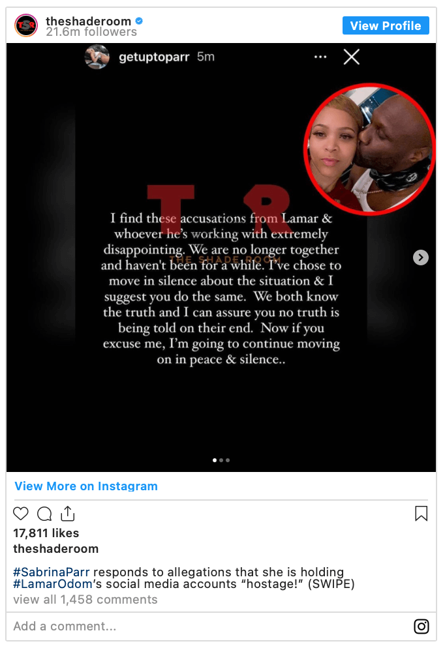Close the story with the X icon
Screen dimensions: 445x648
352,57
